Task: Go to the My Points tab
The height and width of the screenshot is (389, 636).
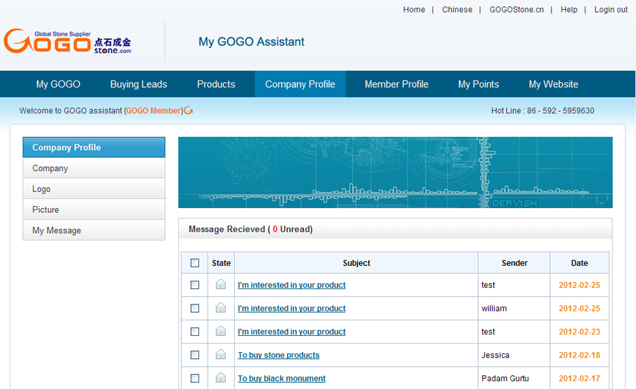Action: [478, 85]
